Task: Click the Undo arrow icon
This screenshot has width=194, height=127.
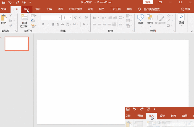Action: (x=10, y=2)
